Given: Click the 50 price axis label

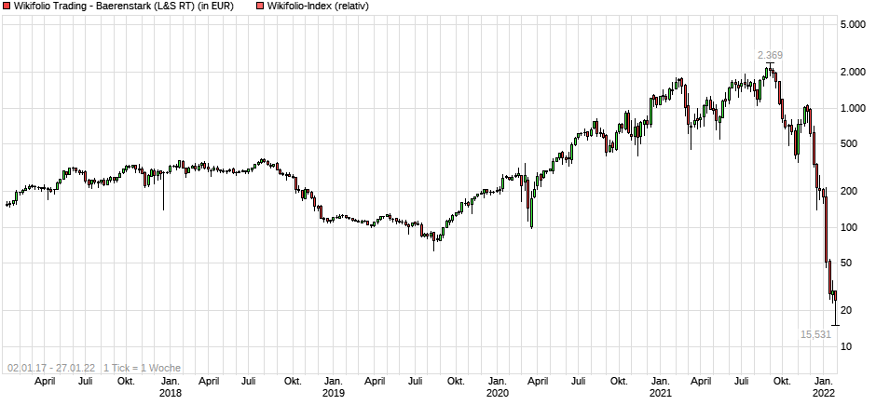Looking at the screenshot, I should [846, 263].
